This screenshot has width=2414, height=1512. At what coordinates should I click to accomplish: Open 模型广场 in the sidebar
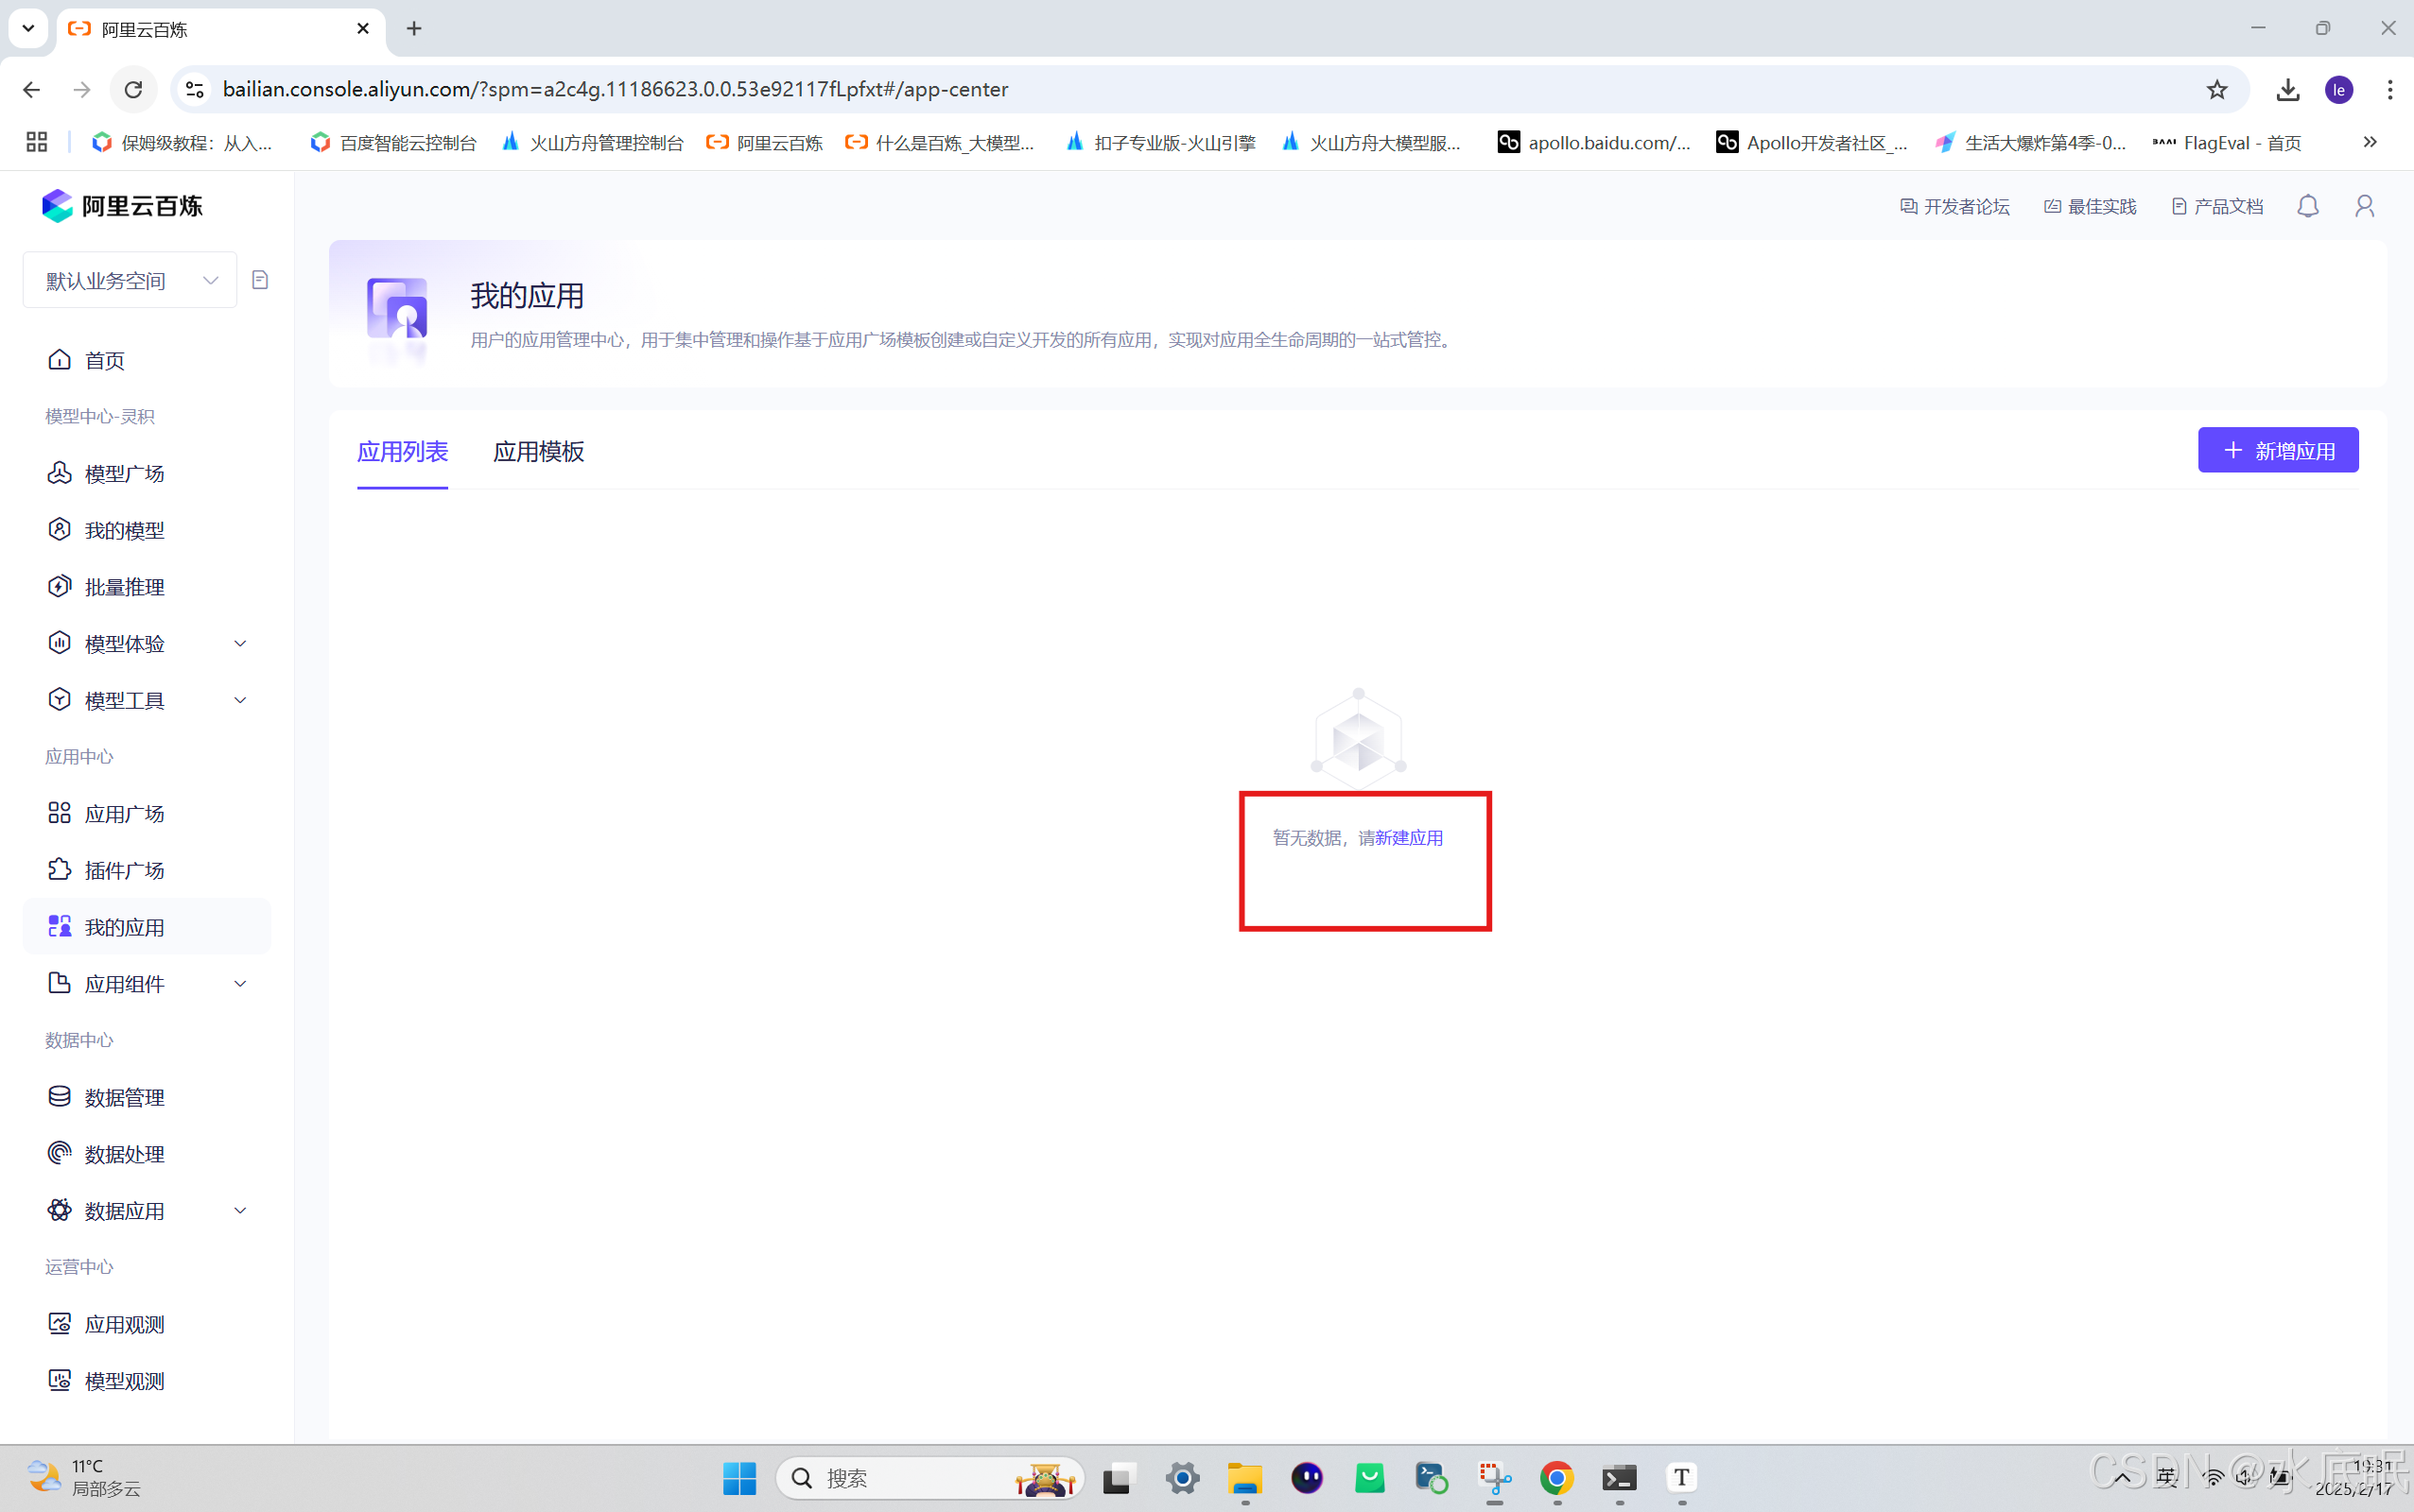coord(124,473)
